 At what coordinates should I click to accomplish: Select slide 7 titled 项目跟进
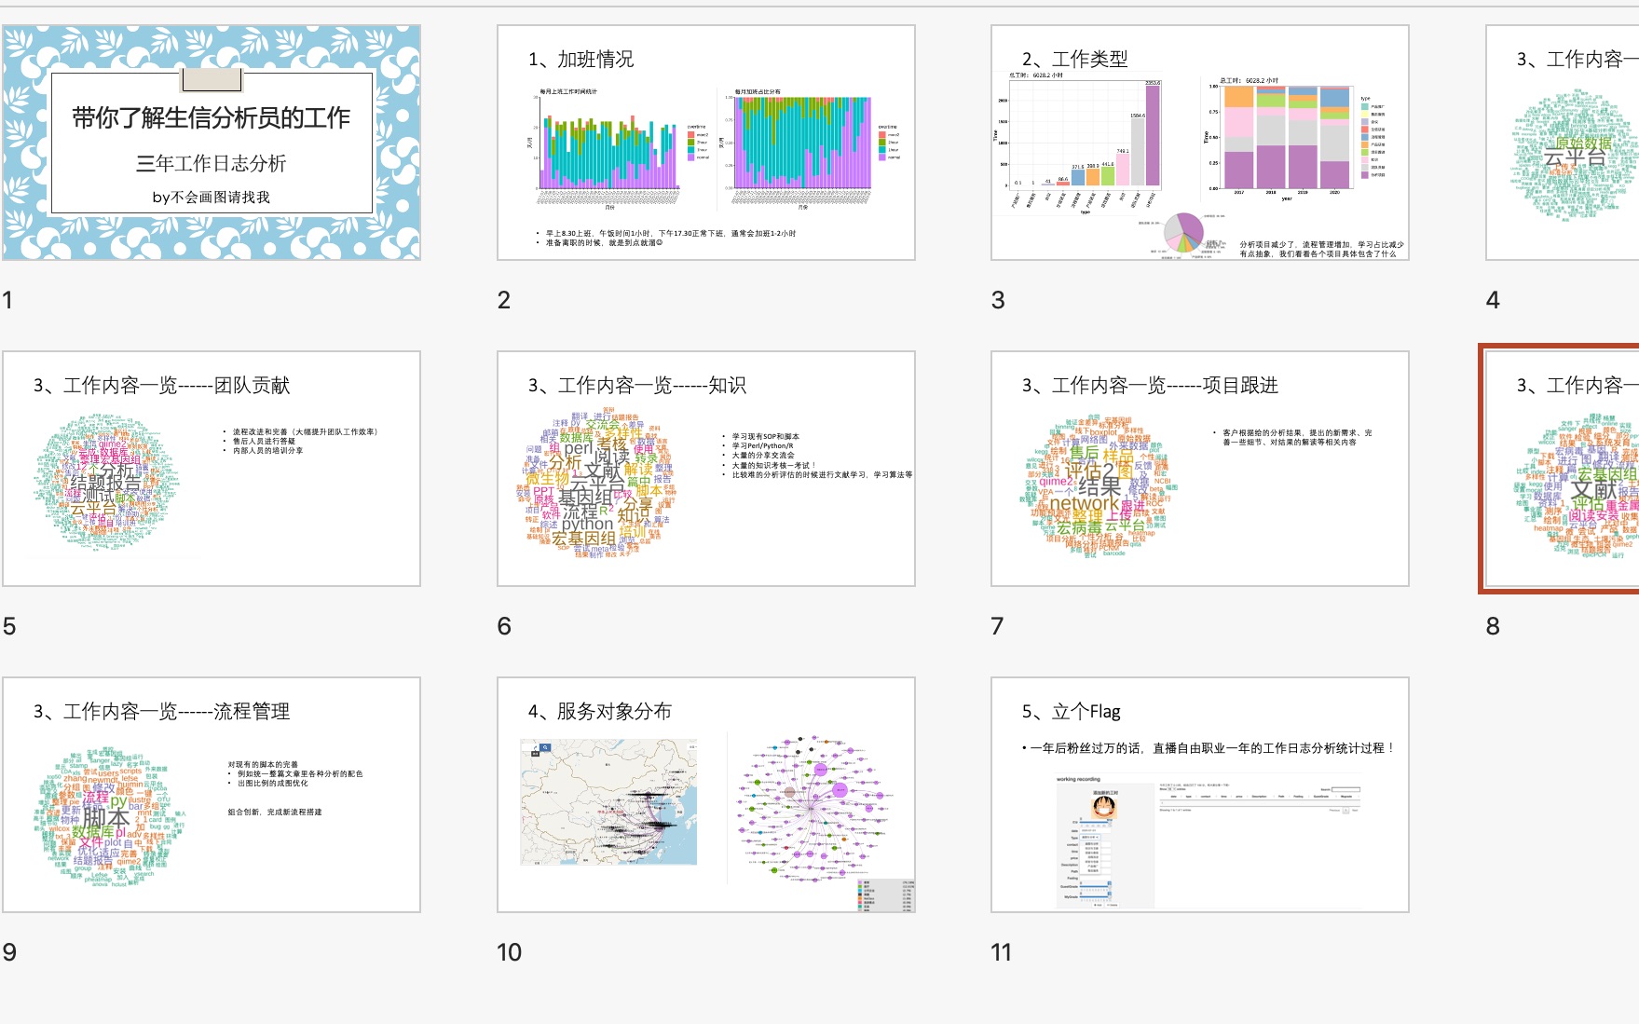click(1200, 469)
